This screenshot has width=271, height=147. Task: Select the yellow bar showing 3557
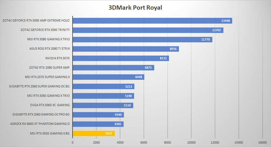tap(94, 133)
